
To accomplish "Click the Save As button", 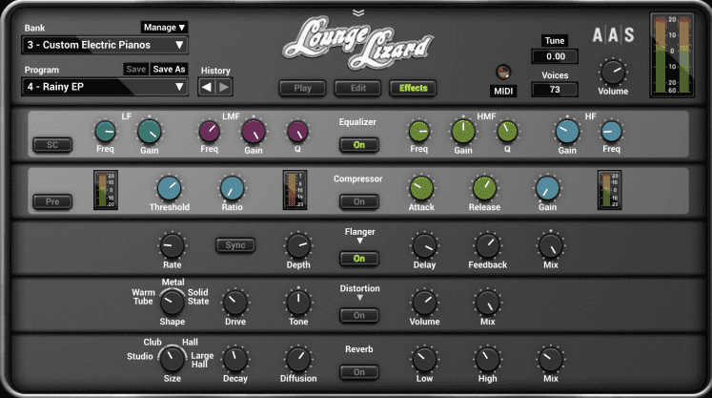I will click(x=169, y=69).
